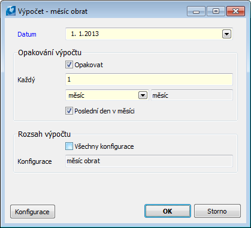This screenshot has height=228, width=251.
Task: Click the Rozsah výpočtu group heading
Action: point(44,134)
